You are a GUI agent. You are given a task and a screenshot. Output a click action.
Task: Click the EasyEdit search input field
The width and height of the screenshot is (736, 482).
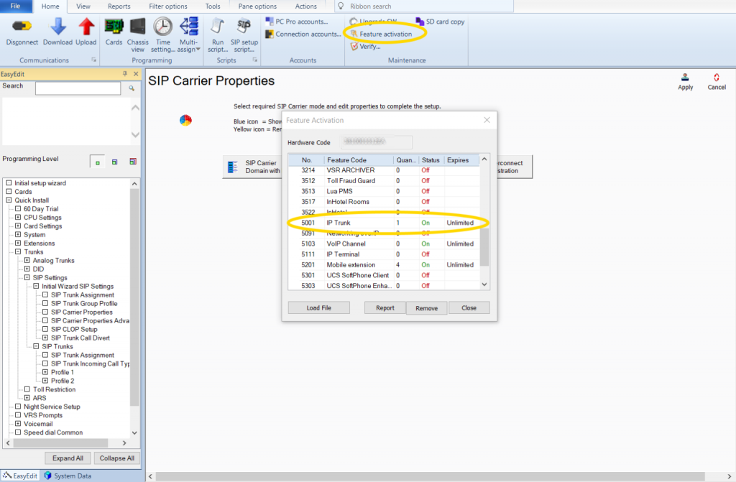click(x=78, y=88)
